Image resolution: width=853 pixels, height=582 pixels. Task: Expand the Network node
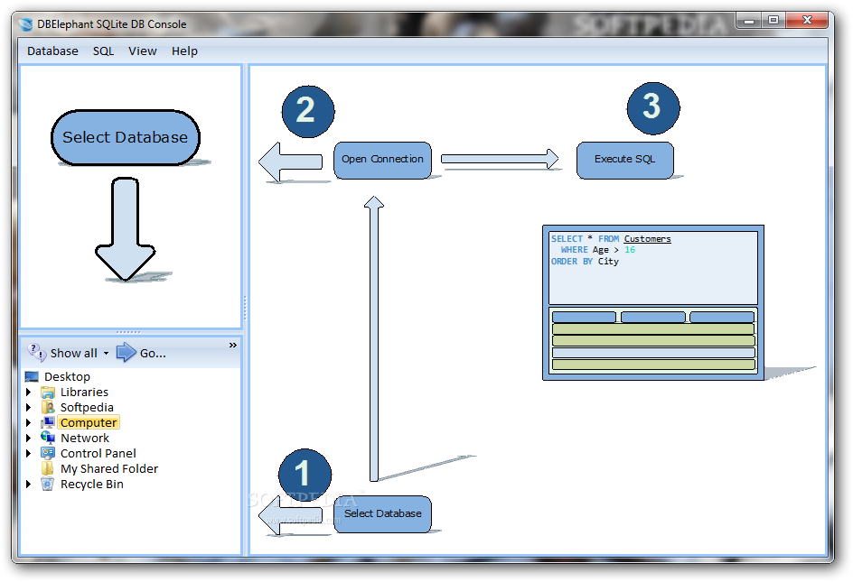click(x=29, y=438)
